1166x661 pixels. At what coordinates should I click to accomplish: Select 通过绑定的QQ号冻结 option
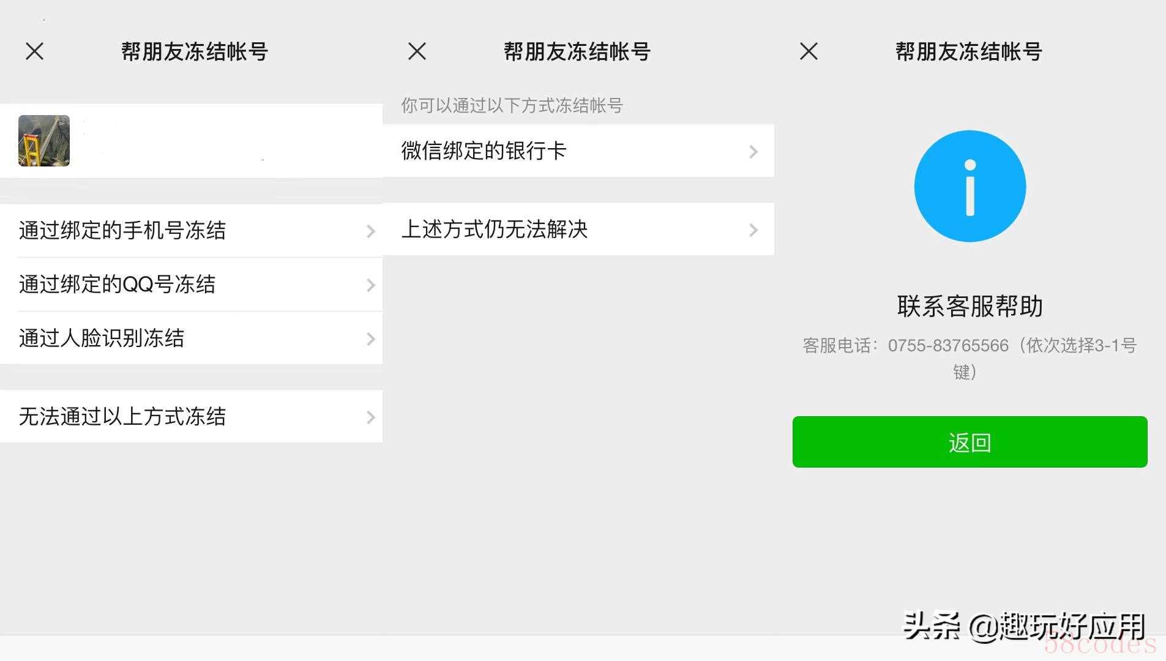(191, 285)
